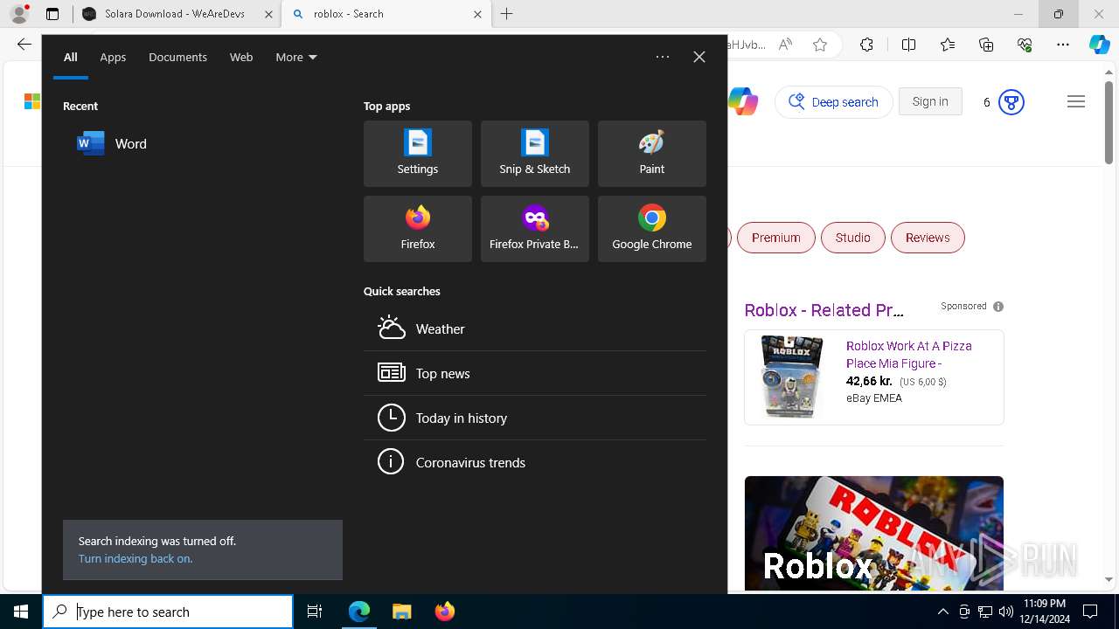Open Task View on taskbar
The width and height of the screenshot is (1119, 629).
(x=315, y=612)
